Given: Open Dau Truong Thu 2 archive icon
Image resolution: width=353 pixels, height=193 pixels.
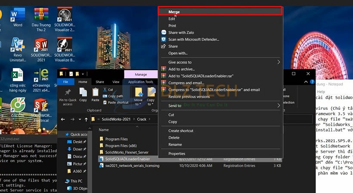Looking at the screenshot, I should [41, 20].
